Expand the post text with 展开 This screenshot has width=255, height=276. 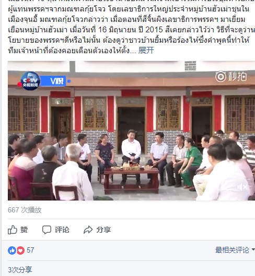146,51
